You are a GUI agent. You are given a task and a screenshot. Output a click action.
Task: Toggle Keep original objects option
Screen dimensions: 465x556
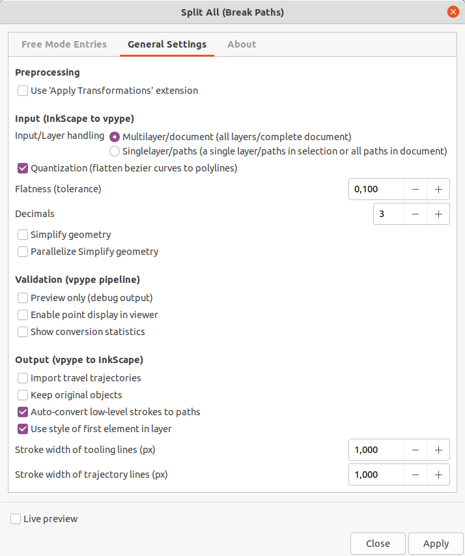23,395
